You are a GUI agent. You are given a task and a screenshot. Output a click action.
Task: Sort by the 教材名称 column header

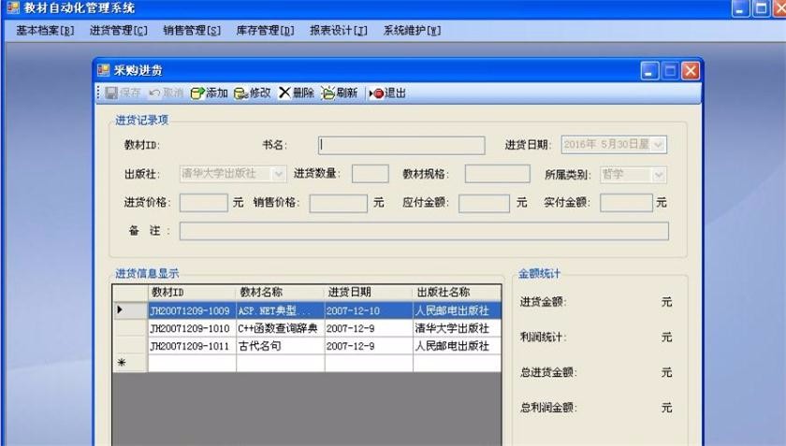tap(280, 292)
